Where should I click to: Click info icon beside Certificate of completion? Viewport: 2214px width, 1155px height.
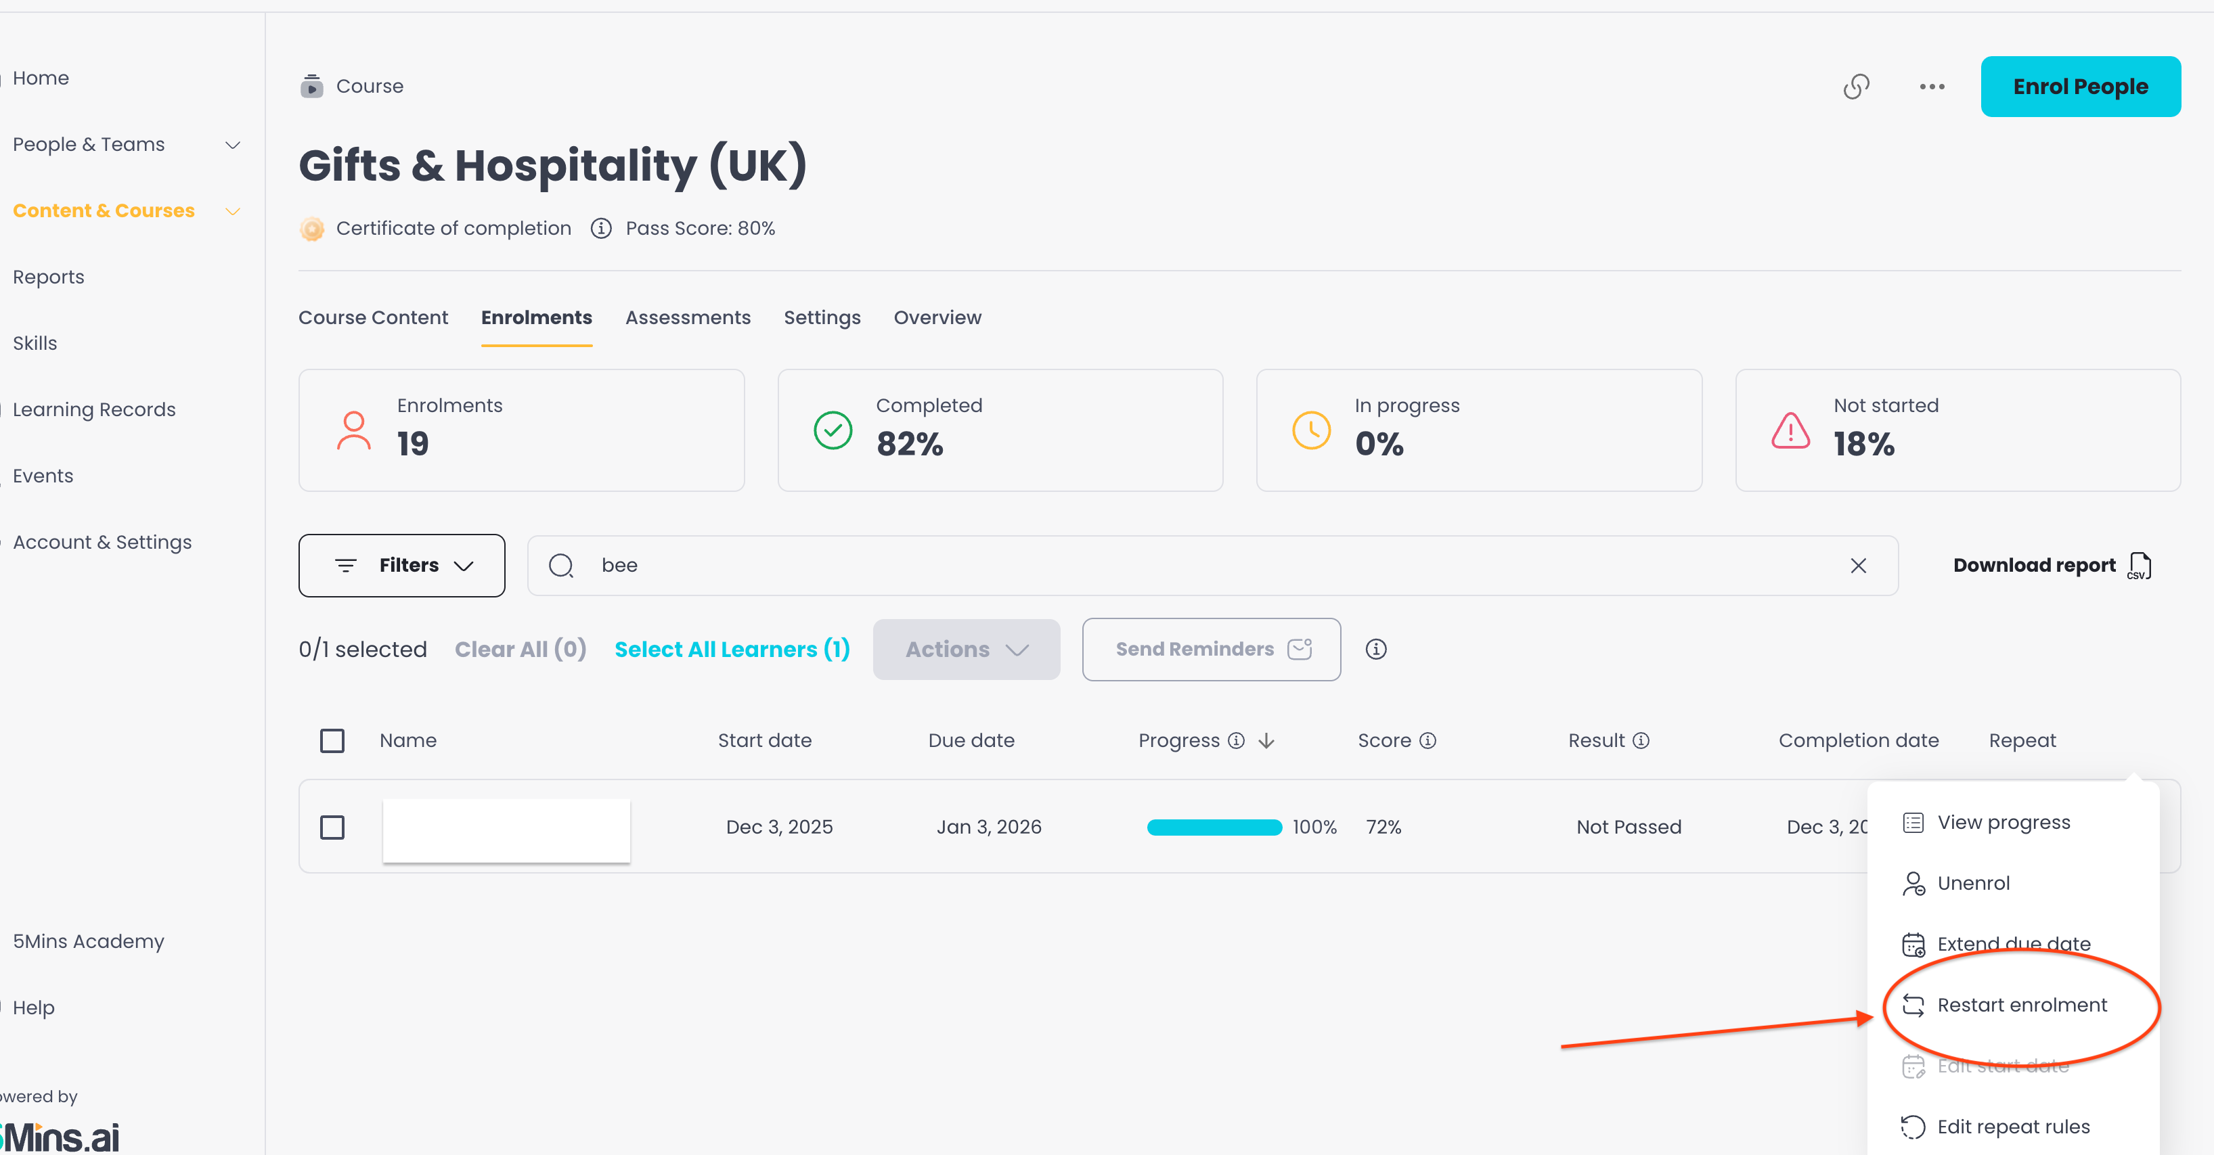(x=601, y=229)
